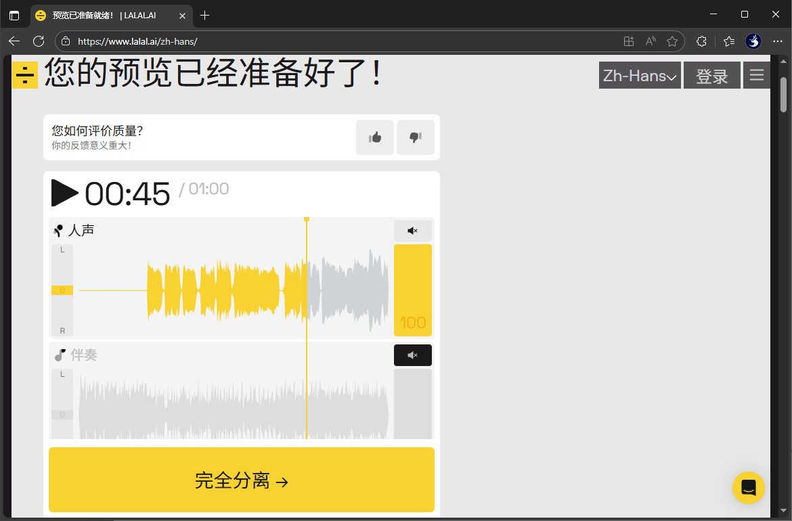792x521 pixels.
Task: Click the 登录 login button
Action: [x=711, y=75]
